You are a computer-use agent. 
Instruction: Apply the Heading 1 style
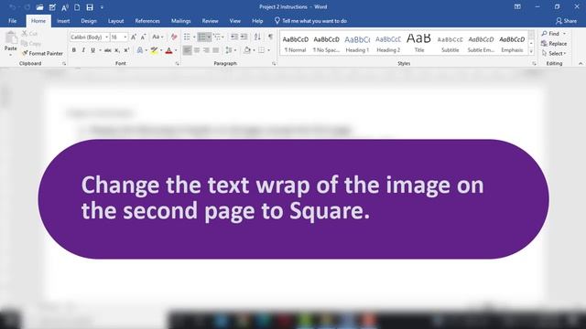(x=357, y=43)
